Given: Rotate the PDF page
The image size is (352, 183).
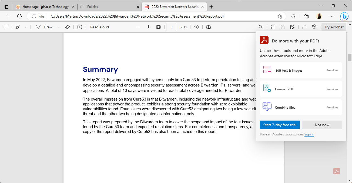Looking at the screenshot, I should point(197,27).
